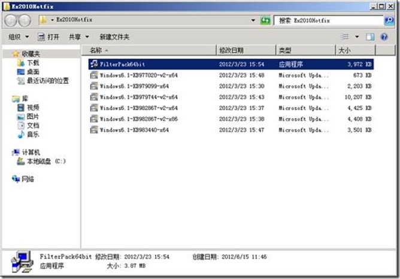The image size is (400, 279).
Task: Click the large FilterPack64bit icon in details pane
Action: pyautogui.click(x=22, y=262)
